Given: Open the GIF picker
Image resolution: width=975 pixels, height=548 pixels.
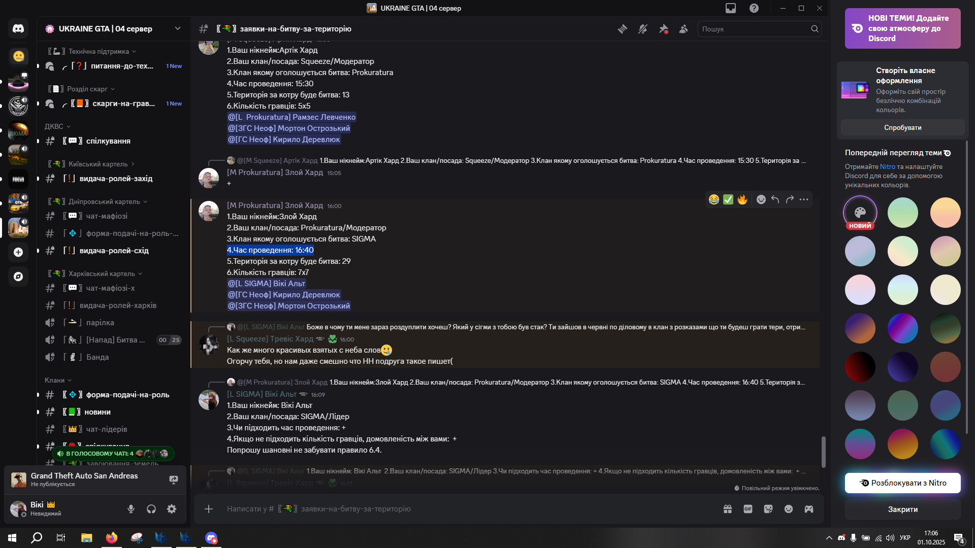Looking at the screenshot, I should pos(748,509).
